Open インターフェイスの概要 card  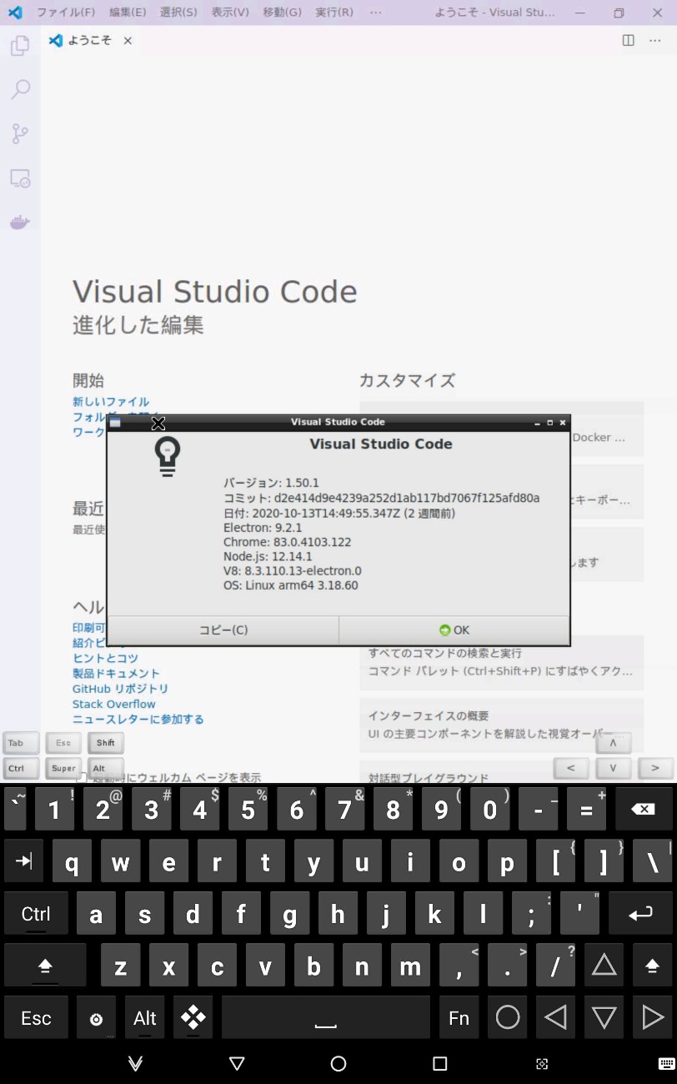501,725
